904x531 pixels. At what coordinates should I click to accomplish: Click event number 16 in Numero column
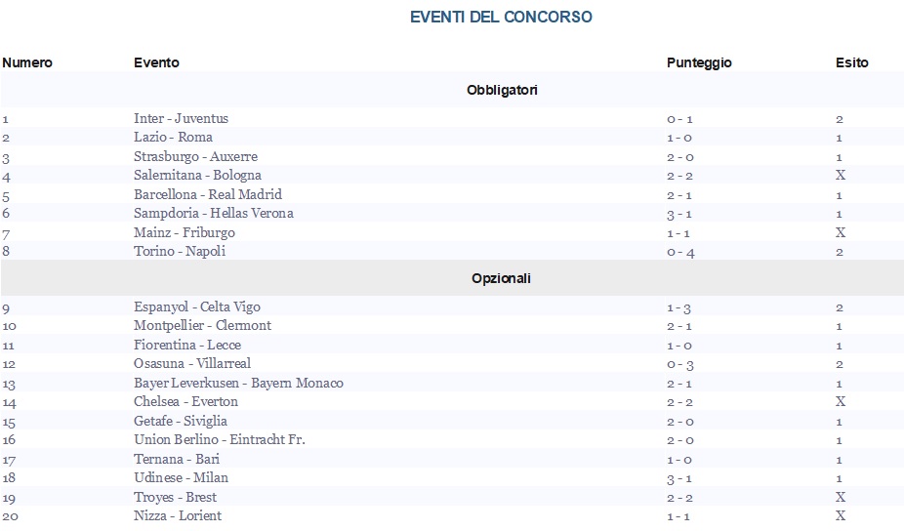[x=9, y=440]
